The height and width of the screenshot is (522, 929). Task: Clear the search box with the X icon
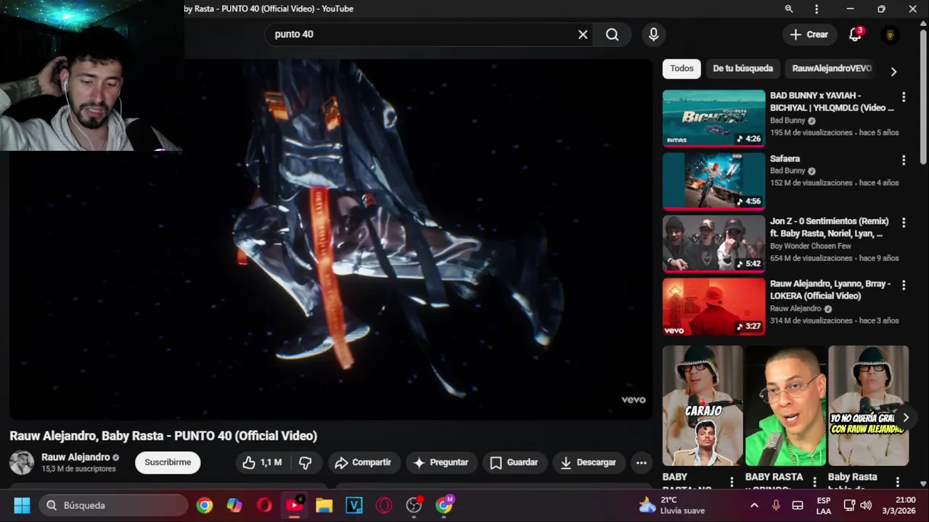pyautogui.click(x=583, y=34)
